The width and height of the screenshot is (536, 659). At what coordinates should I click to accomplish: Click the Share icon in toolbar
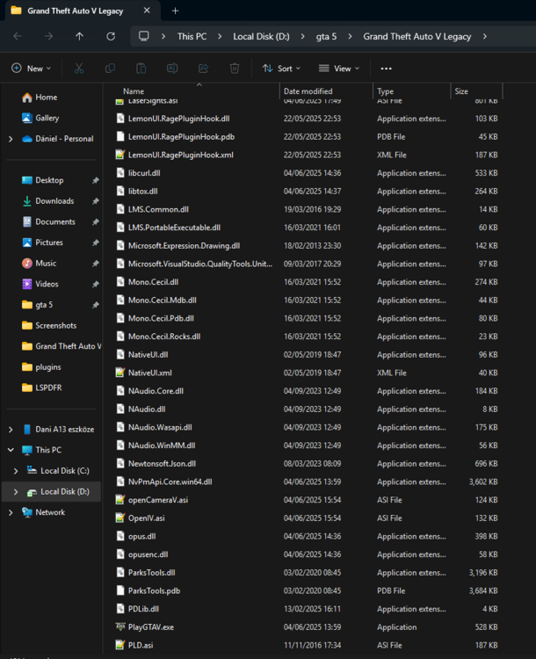[204, 69]
